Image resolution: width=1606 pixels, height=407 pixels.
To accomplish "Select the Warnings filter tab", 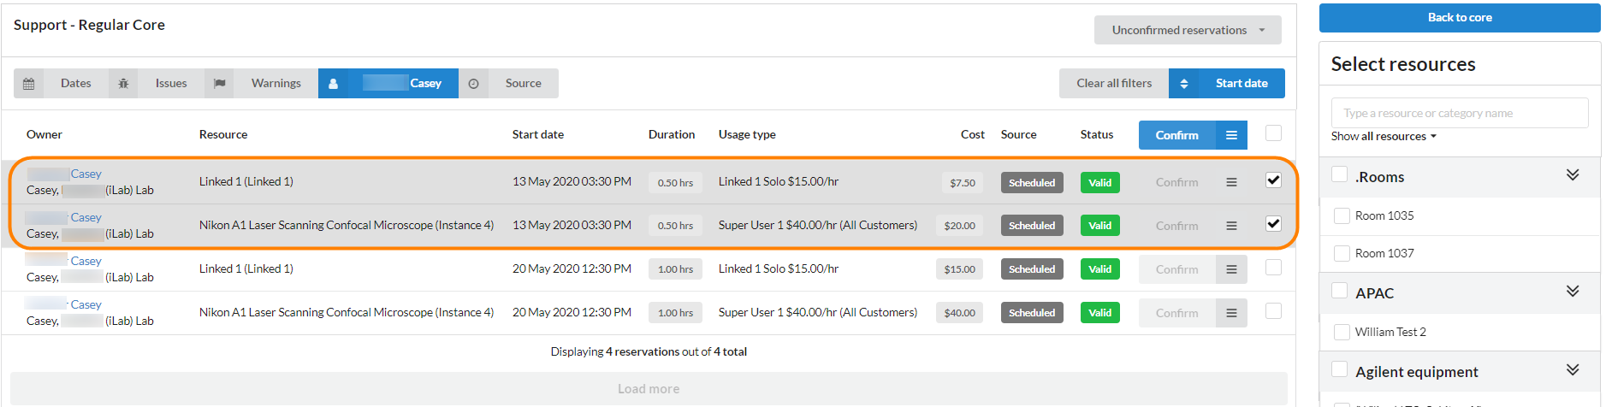I will (x=276, y=84).
